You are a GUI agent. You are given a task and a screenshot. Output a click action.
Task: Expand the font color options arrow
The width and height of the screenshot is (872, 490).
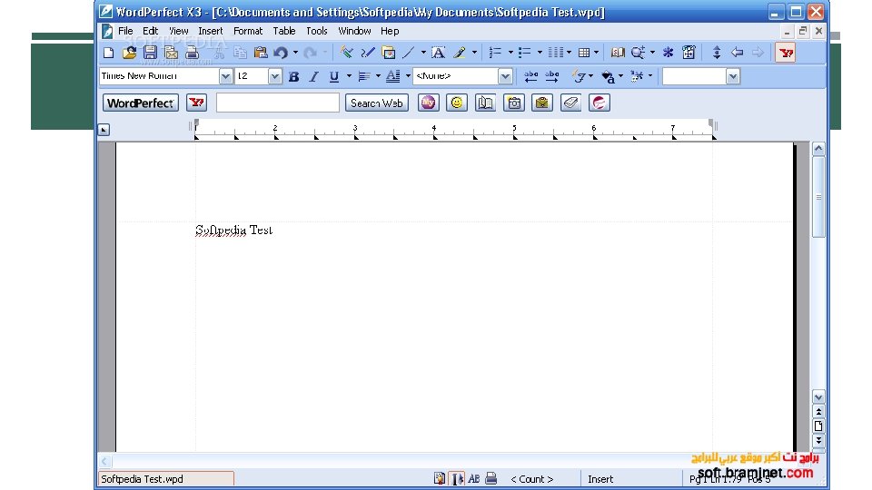click(x=408, y=76)
